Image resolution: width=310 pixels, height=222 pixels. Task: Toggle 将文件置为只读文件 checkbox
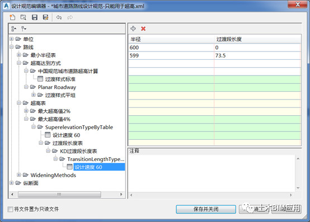pos(10,209)
